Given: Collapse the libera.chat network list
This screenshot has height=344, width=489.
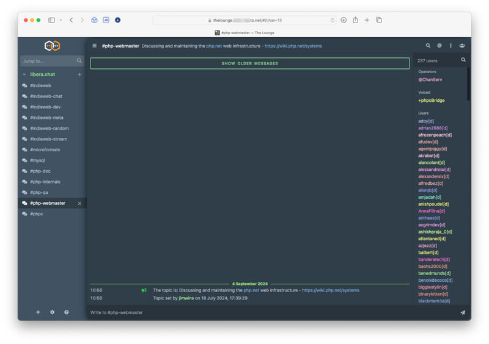Looking at the screenshot, I should click(24, 74).
